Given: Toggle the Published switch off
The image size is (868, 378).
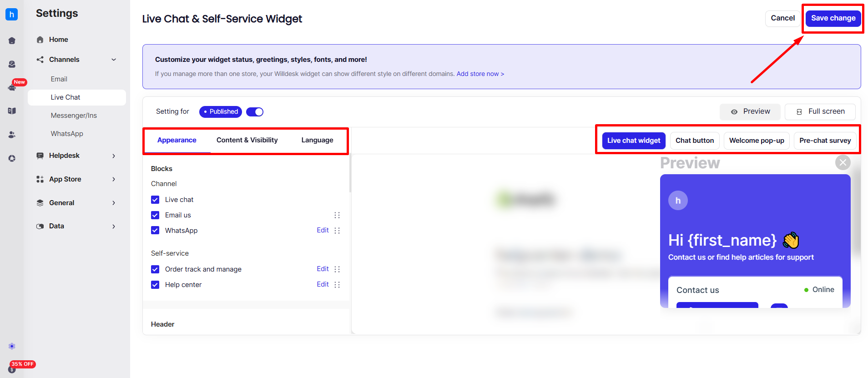Looking at the screenshot, I should [255, 112].
